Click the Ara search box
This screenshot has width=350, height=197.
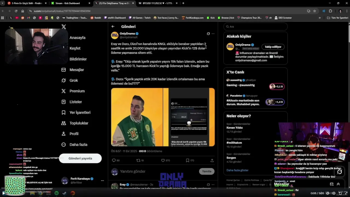coord(255,27)
